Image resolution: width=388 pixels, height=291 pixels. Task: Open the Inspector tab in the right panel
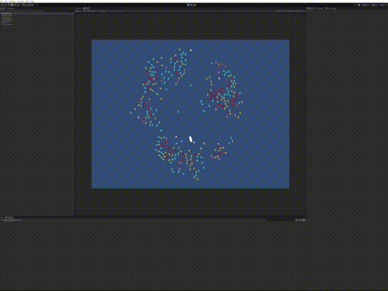coord(311,8)
